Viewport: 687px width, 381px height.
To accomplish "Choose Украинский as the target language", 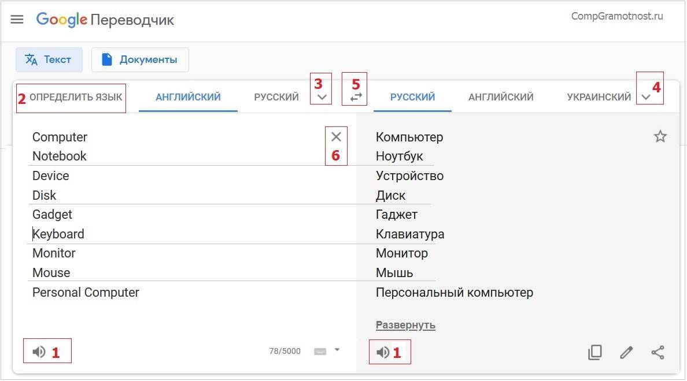I will pos(599,97).
